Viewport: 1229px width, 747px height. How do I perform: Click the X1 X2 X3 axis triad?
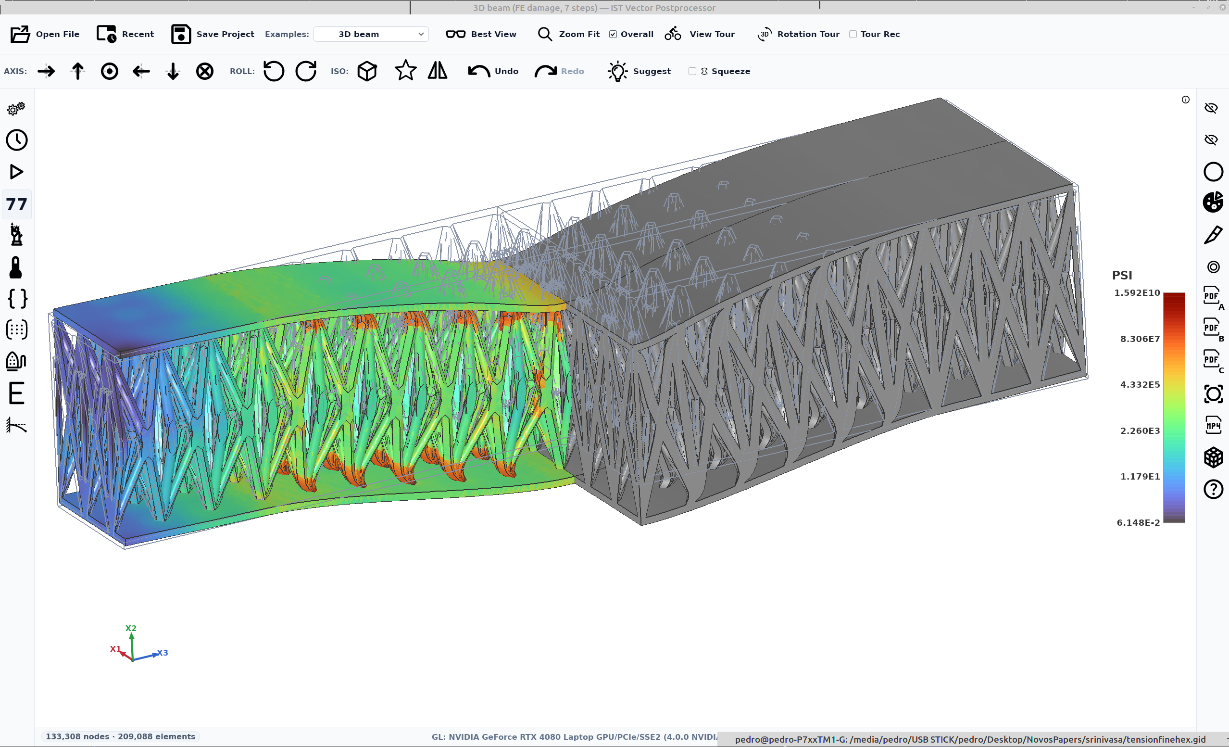coord(138,643)
